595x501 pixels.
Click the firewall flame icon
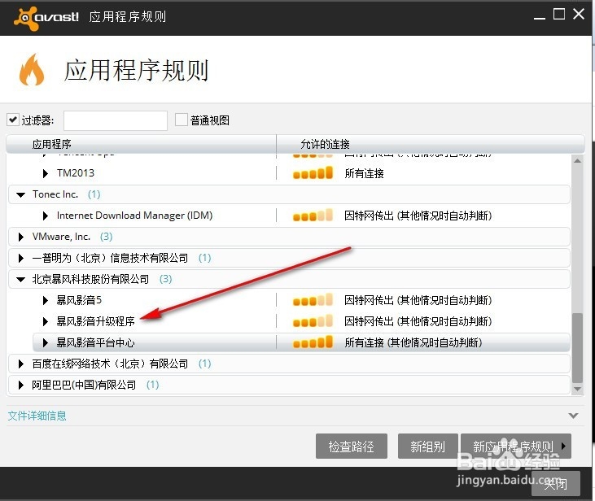point(32,70)
